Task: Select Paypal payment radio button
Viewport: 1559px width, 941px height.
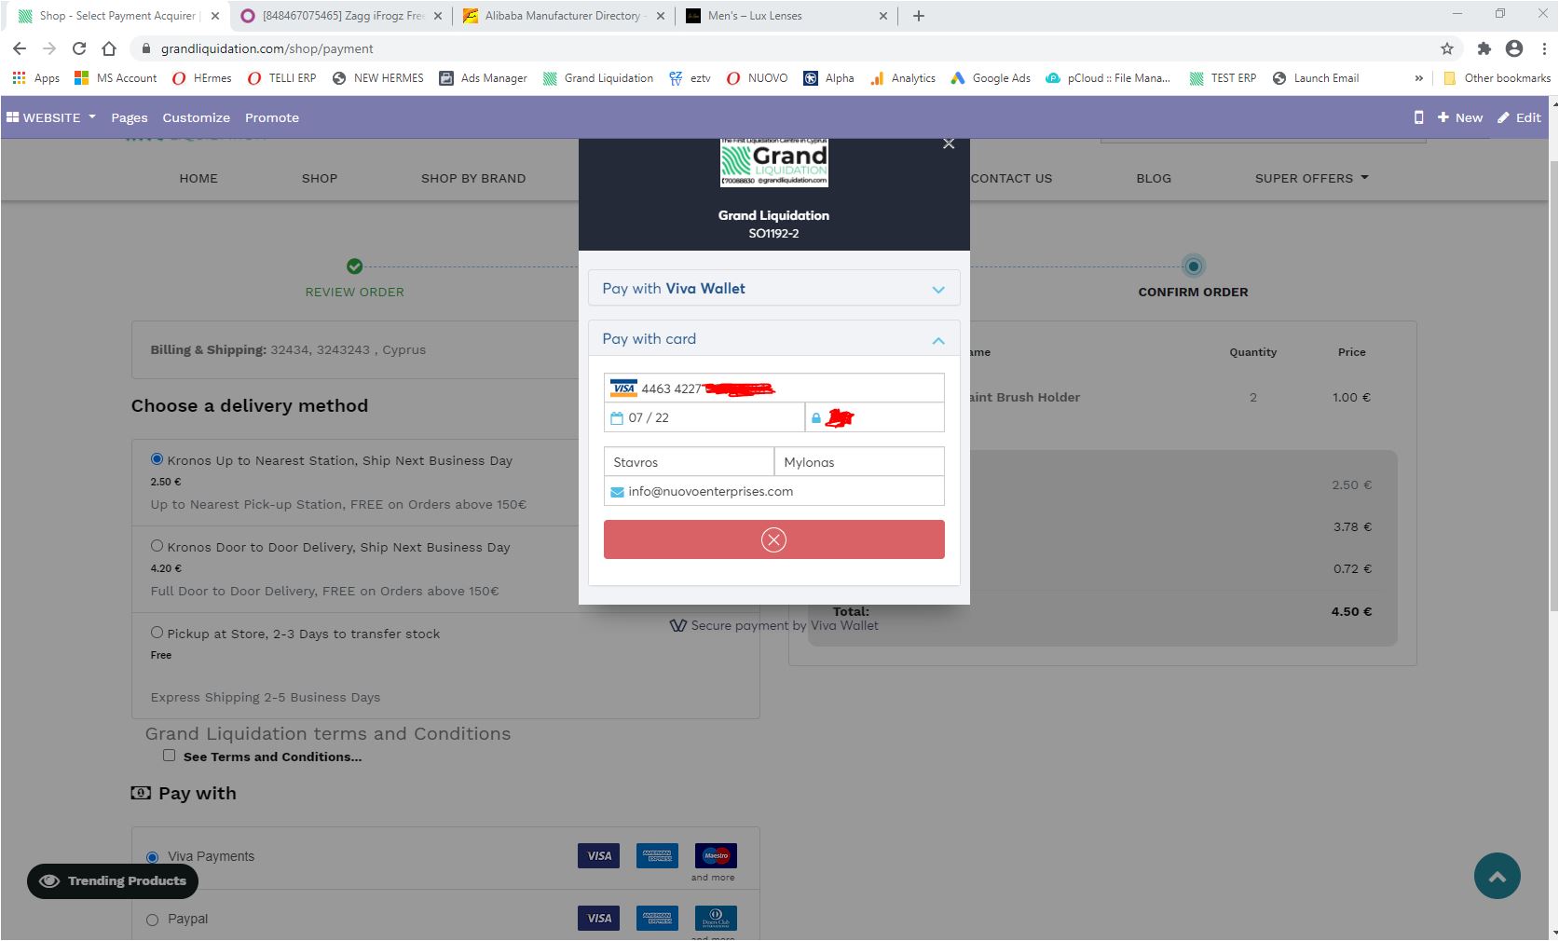Action: pyautogui.click(x=153, y=920)
